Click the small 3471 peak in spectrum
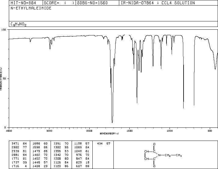The image size is (218, 169). pyautogui.click(x=30, y=42)
